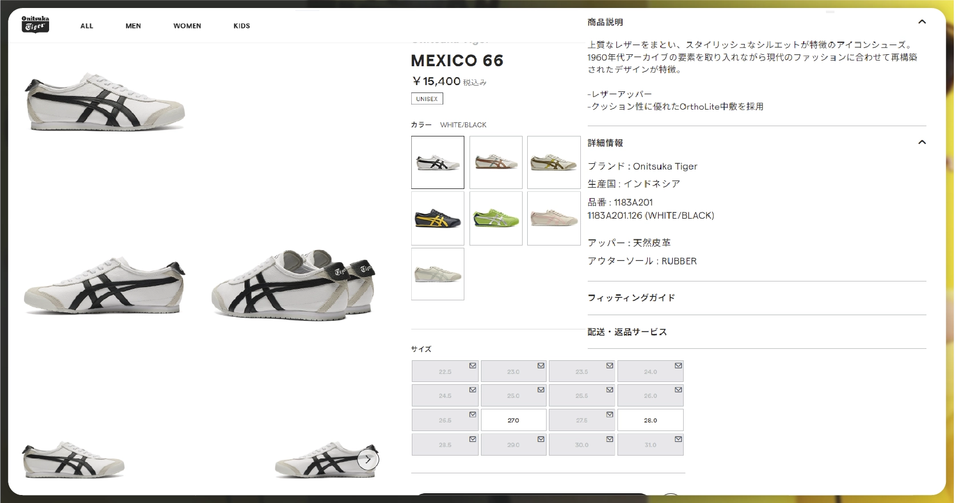Viewport: 955px width, 503px height.
Task: Open the paired shoes back-view product image
Action: 292,284
